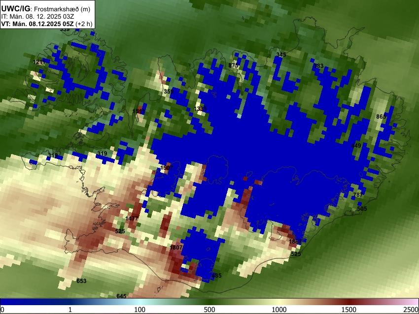Click the title "UWC/IG: Frostmarkshæð (m)"

[46, 9]
